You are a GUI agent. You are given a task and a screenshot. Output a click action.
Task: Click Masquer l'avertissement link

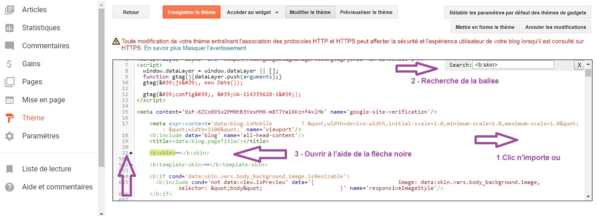tap(215, 48)
